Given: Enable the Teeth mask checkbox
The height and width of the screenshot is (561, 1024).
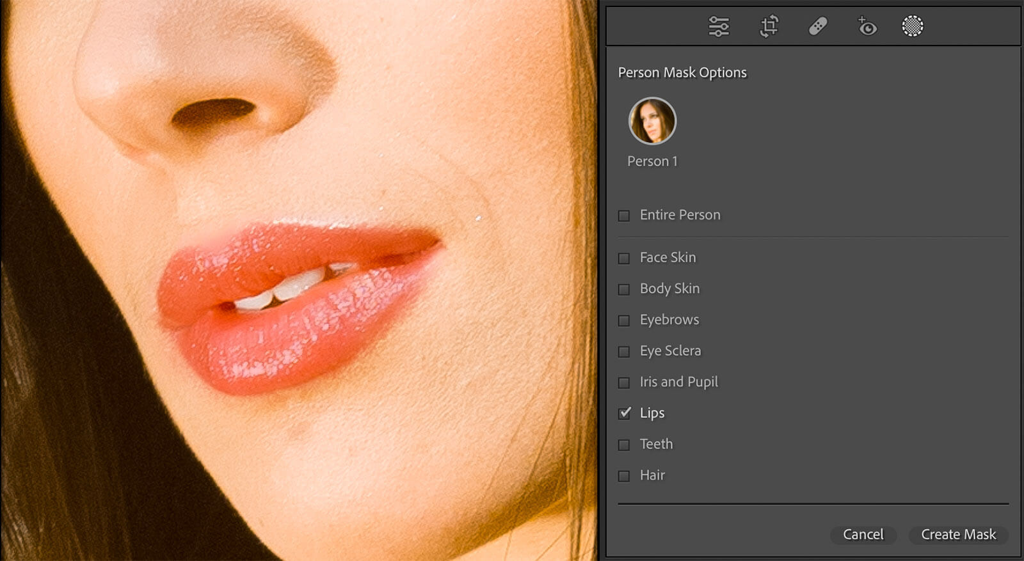Looking at the screenshot, I should tap(624, 445).
